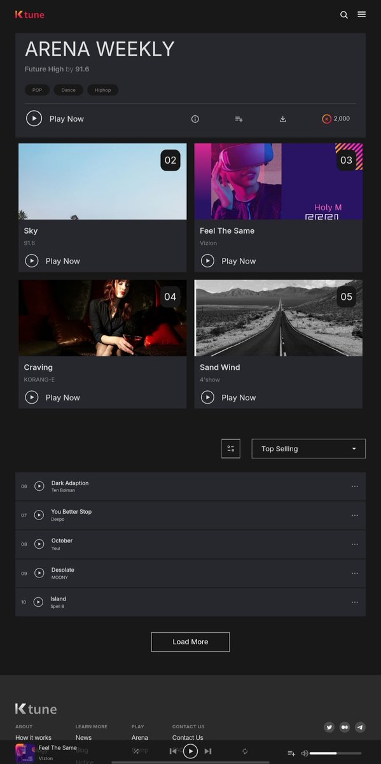Viewport: 381px width, 764px height.
Task: Open the Arena footer link
Action: [140, 737]
